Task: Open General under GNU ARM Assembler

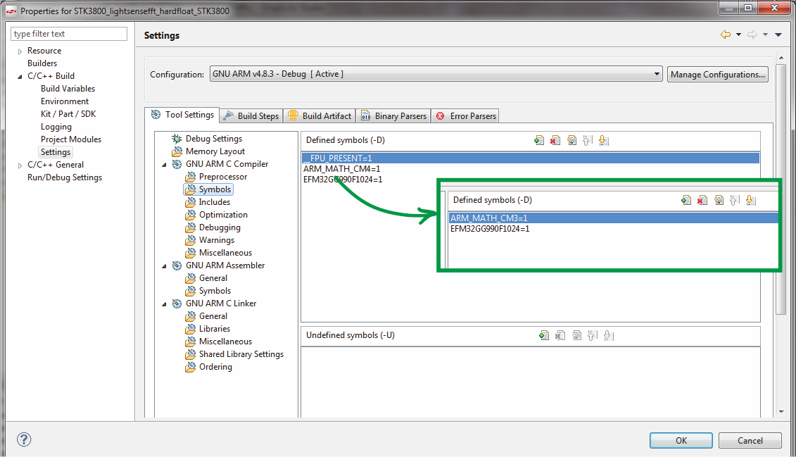Action: (x=213, y=278)
